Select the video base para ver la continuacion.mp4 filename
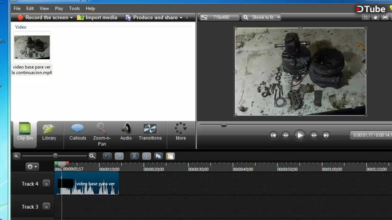The width and height of the screenshot is (392, 220). (32, 70)
